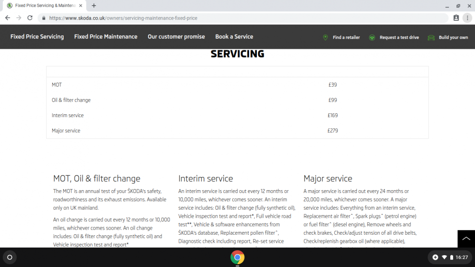Click the Interim service column heading
475x267 pixels.
pyautogui.click(x=206, y=179)
